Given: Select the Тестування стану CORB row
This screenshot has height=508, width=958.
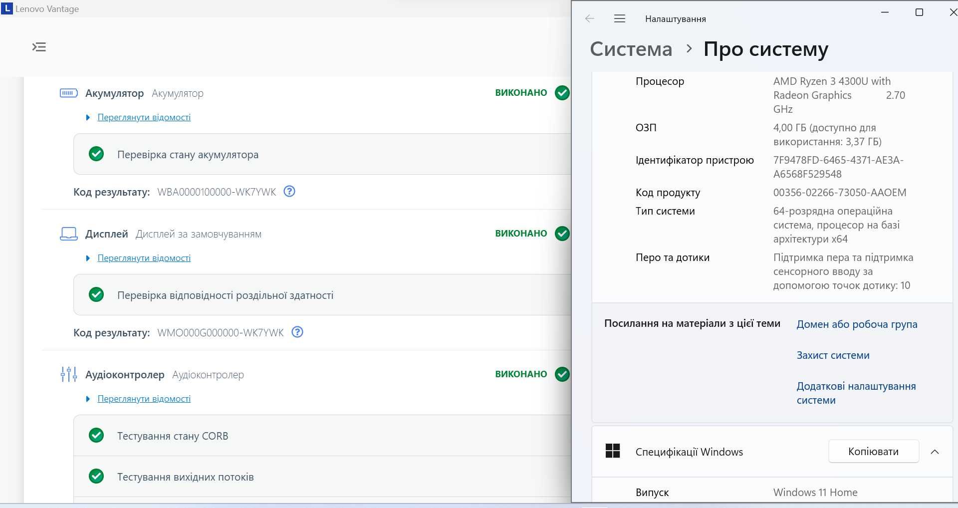Looking at the screenshot, I should pyautogui.click(x=322, y=436).
